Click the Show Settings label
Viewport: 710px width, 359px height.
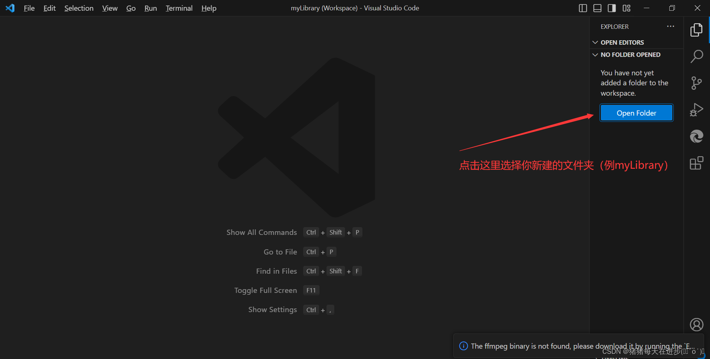[273, 310]
